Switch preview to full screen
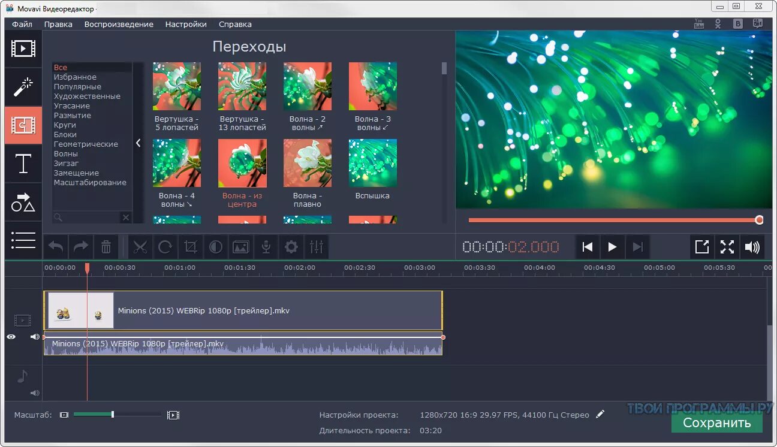Screen dimensions: 777x447 (x=727, y=247)
